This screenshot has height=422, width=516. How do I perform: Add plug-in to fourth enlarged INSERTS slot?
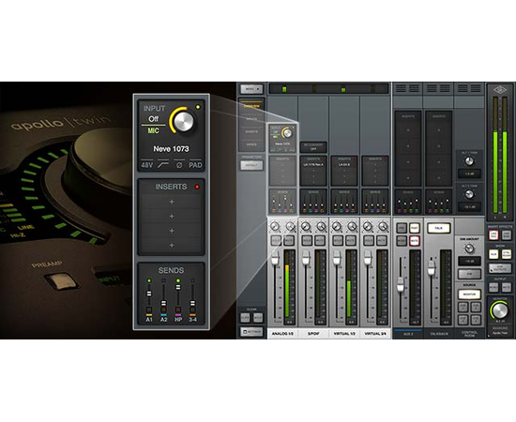point(171,245)
